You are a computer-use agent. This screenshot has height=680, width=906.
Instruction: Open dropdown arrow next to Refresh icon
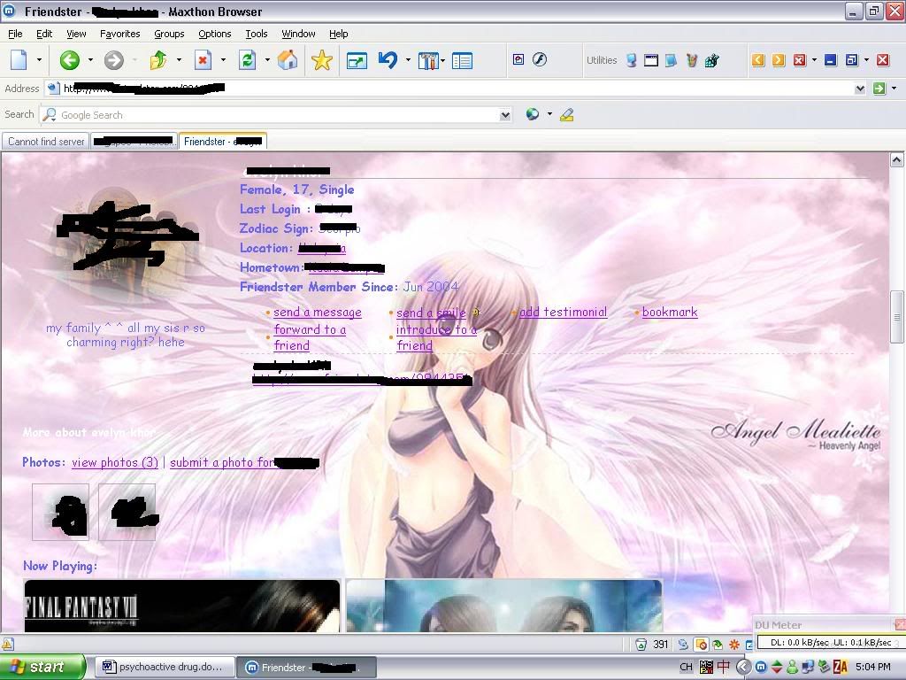[267, 59]
